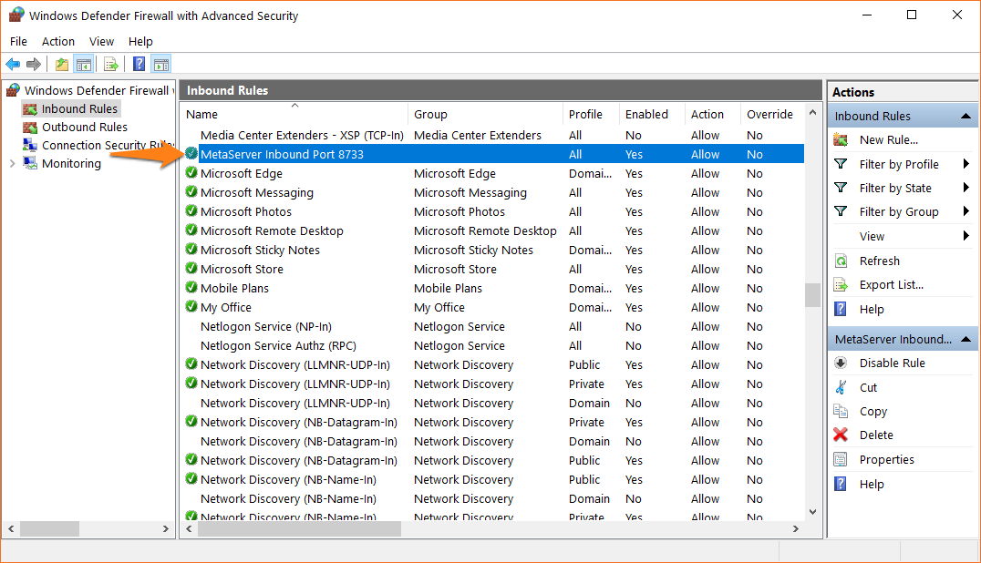981x563 pixels.
Task: Click the blue Help icon in the toolbar
Action: 139,65
